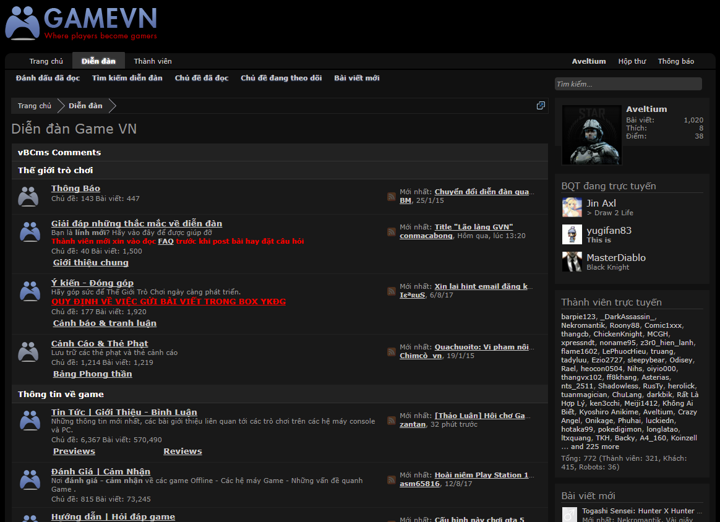Open the Thông tin về game category

click(x=61, y=395)
